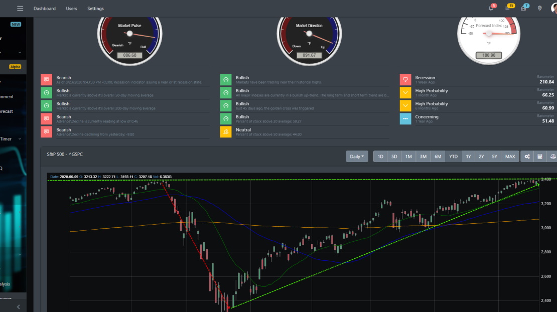Open the messages envelope icon with badge 7
The image size is (557, 312).
[x=523, y=8]
